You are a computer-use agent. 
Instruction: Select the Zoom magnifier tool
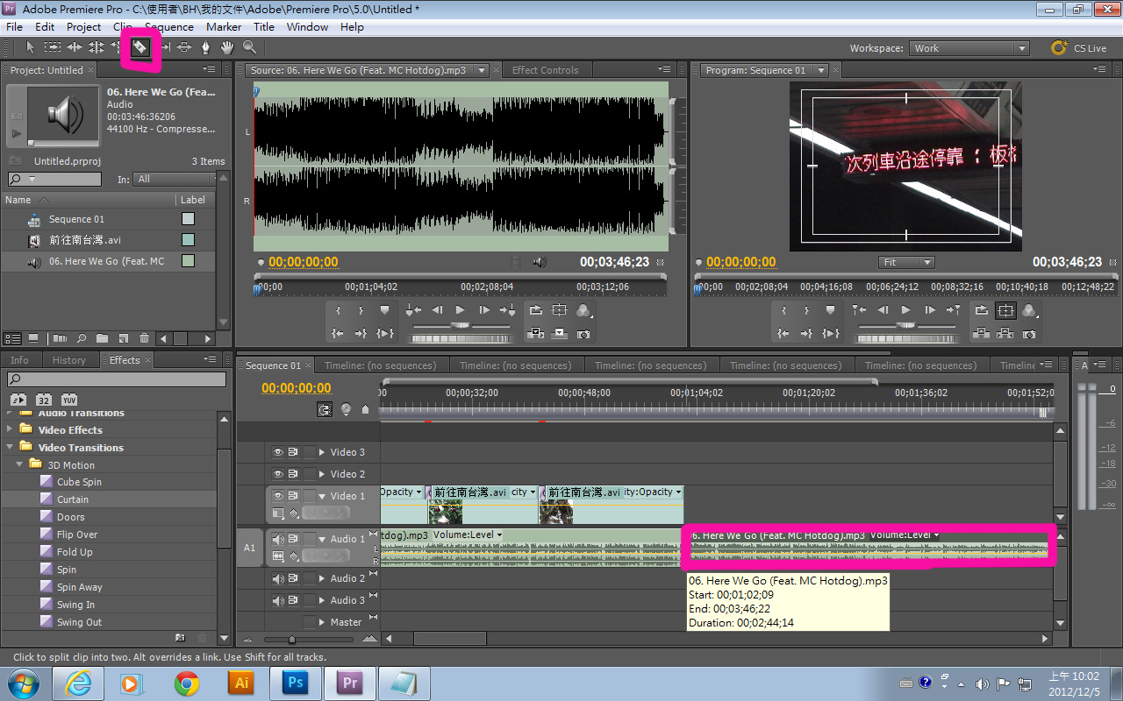(x=249, y=47)
